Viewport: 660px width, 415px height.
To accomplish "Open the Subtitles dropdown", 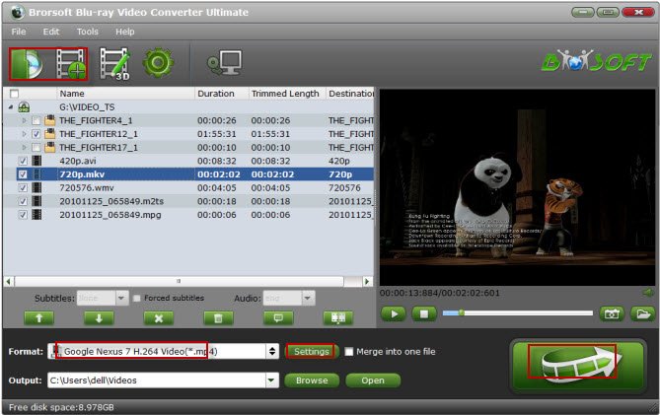I will point(121,298).
